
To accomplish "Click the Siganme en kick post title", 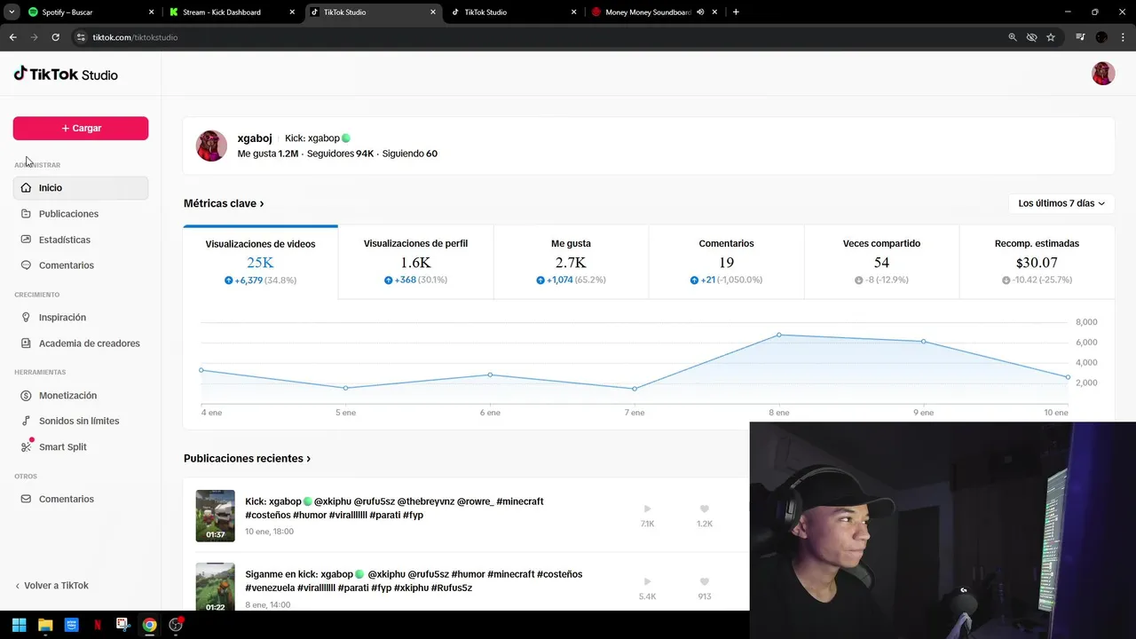I will (x=414, y=581).
